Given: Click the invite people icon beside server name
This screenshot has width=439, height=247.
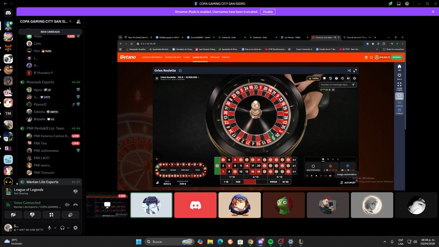Looking at the screenshot, I should [78, 22].
